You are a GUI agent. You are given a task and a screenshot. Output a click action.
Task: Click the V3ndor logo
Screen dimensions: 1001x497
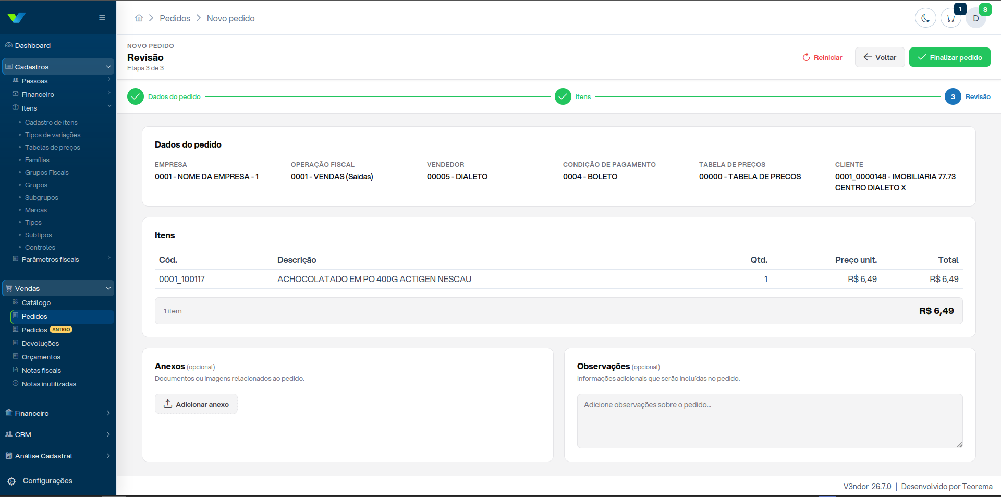click(17, 18)
